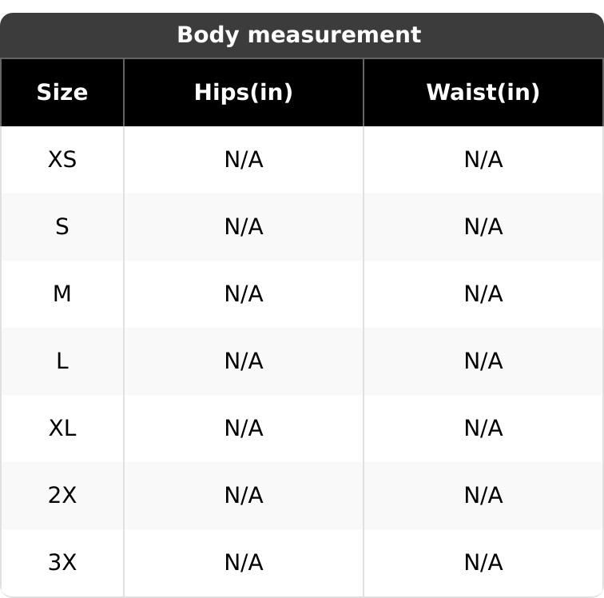Image resolution: width=604 pixels, height=598 pixels.
Task: Click the Hips value for size 3X
Action: (x=244, y=563)
